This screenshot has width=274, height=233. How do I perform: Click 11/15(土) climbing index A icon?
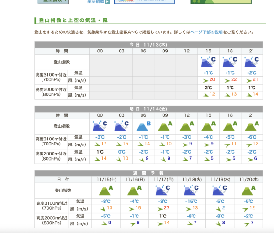pyautogui.click(x=106, y=190)
